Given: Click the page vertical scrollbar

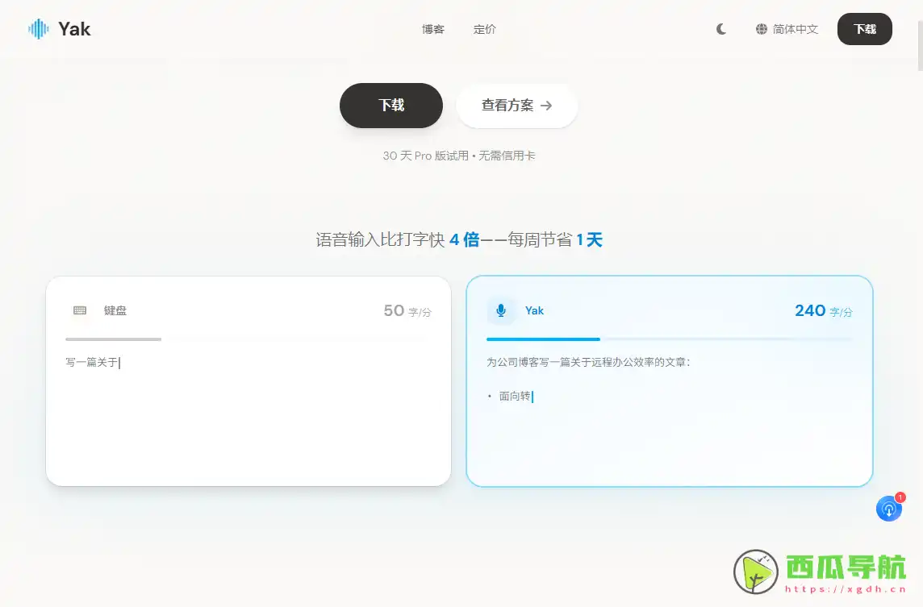Looking at the screenshot, I should 920,46.
